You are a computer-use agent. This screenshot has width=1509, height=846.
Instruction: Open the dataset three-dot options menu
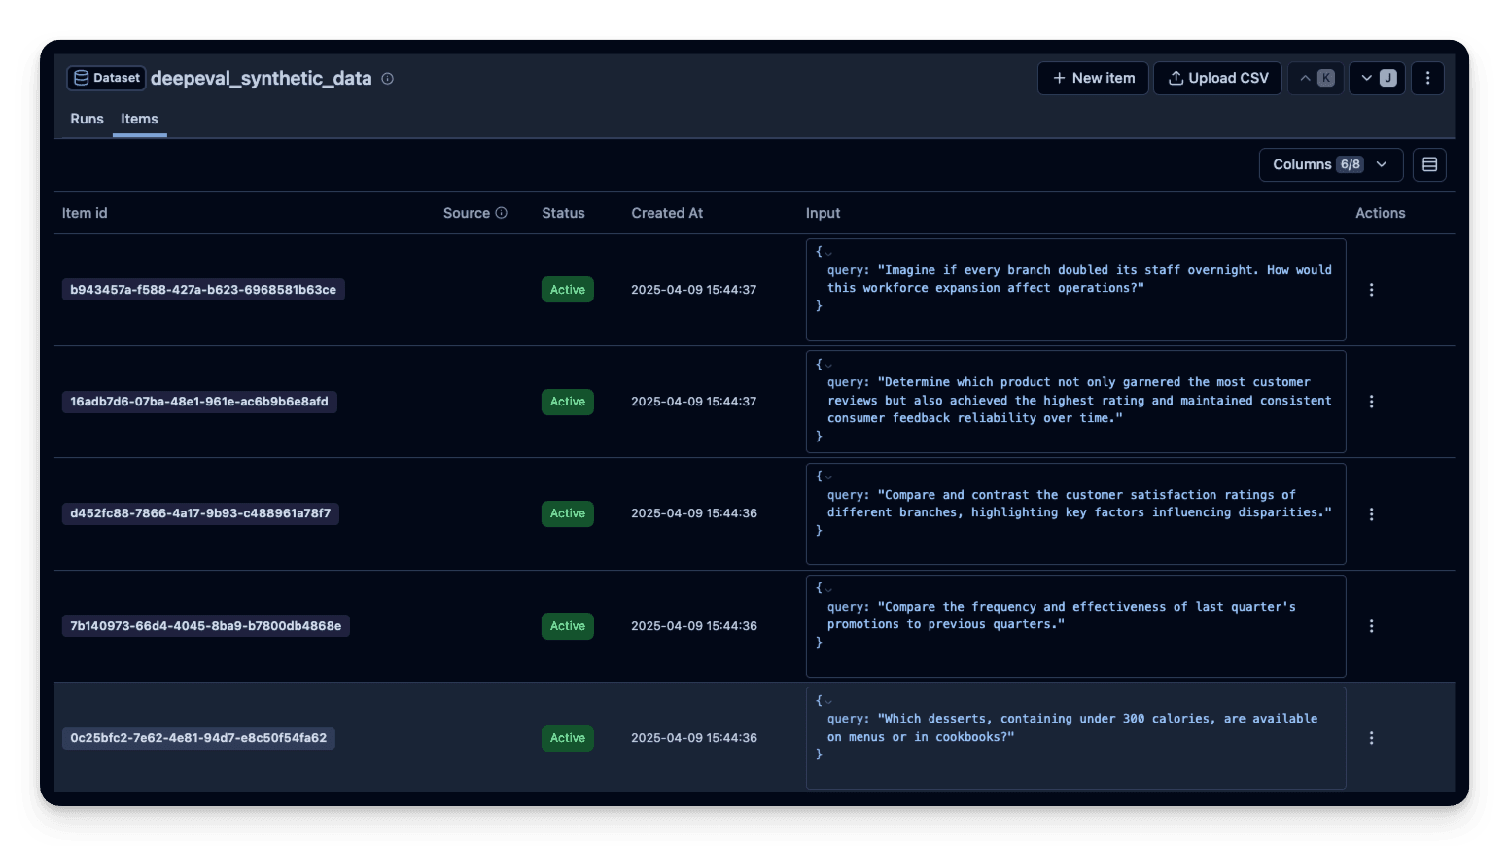click(x=1427, y=78)
